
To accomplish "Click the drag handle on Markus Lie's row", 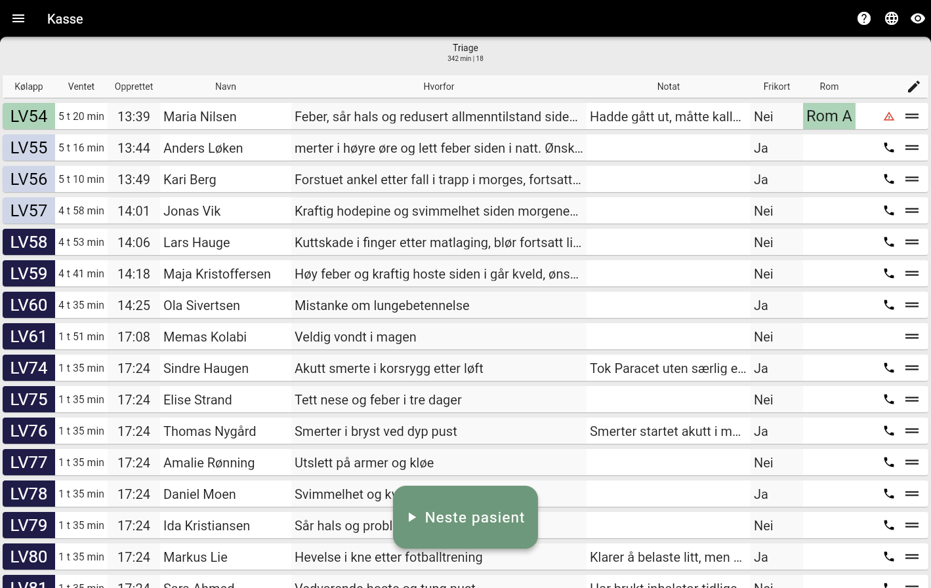I will pos(912,557).
